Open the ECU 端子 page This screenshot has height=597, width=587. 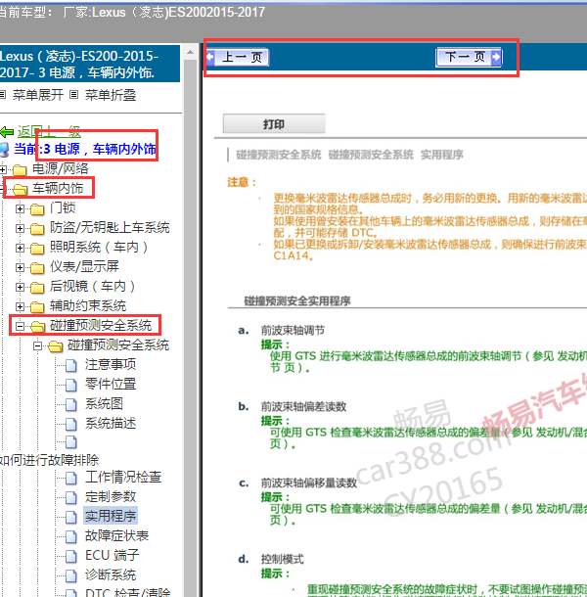point(112,555)
